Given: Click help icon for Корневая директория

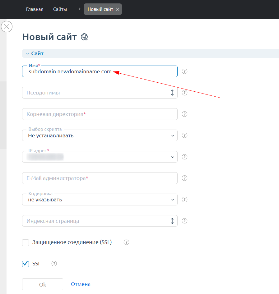Looking at the screenshot, I should click(184, 114).
